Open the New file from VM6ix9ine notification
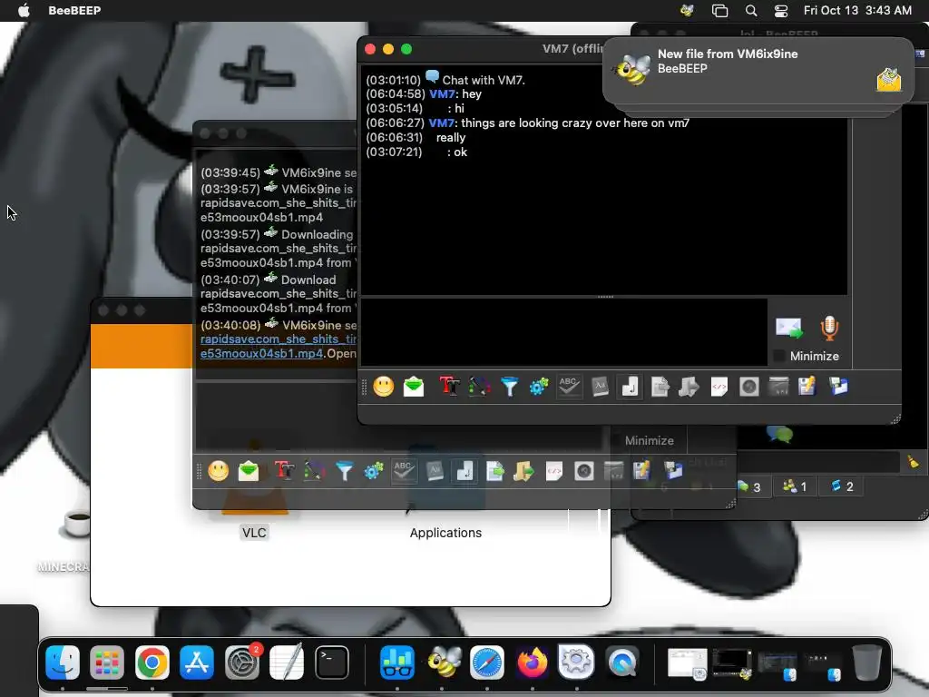 (758, 73)
